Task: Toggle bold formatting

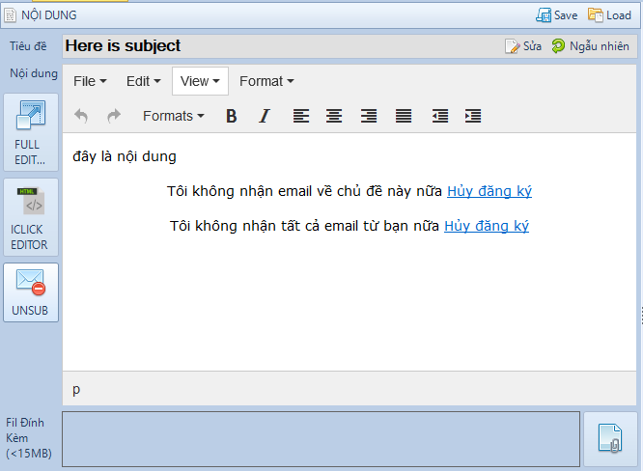Action: (x=232, y=116)
